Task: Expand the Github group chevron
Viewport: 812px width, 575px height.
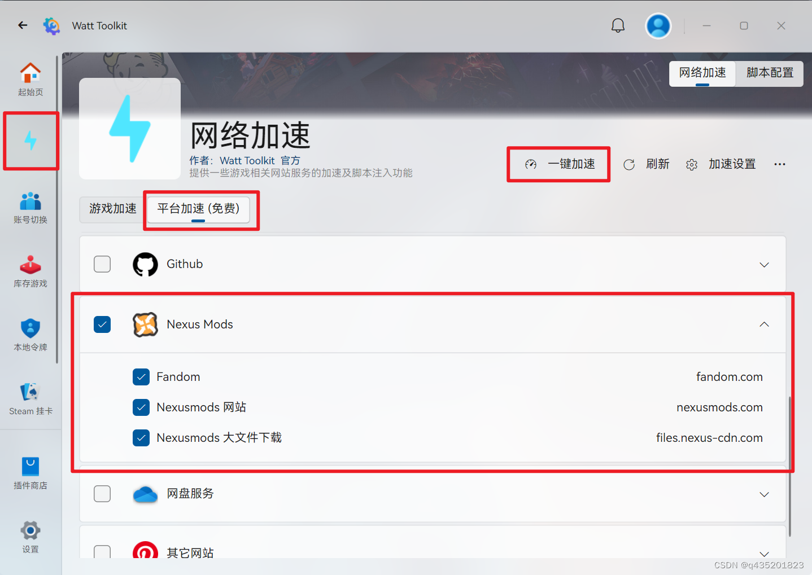Action: tap(764, 265)
